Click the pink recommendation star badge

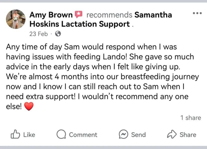pyautogui.click(x=78, y=14)
